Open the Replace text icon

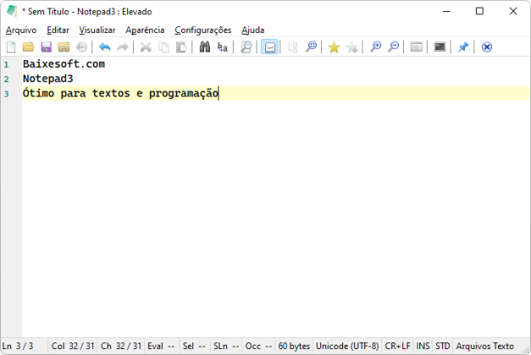pyautogui.click(x=223, y=47)
